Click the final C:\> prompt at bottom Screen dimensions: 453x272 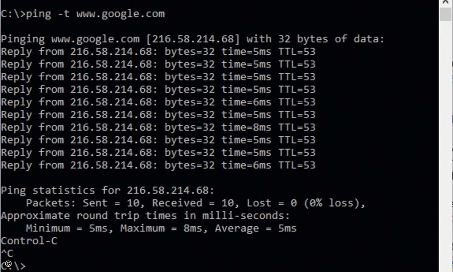[x=13, y=266]
